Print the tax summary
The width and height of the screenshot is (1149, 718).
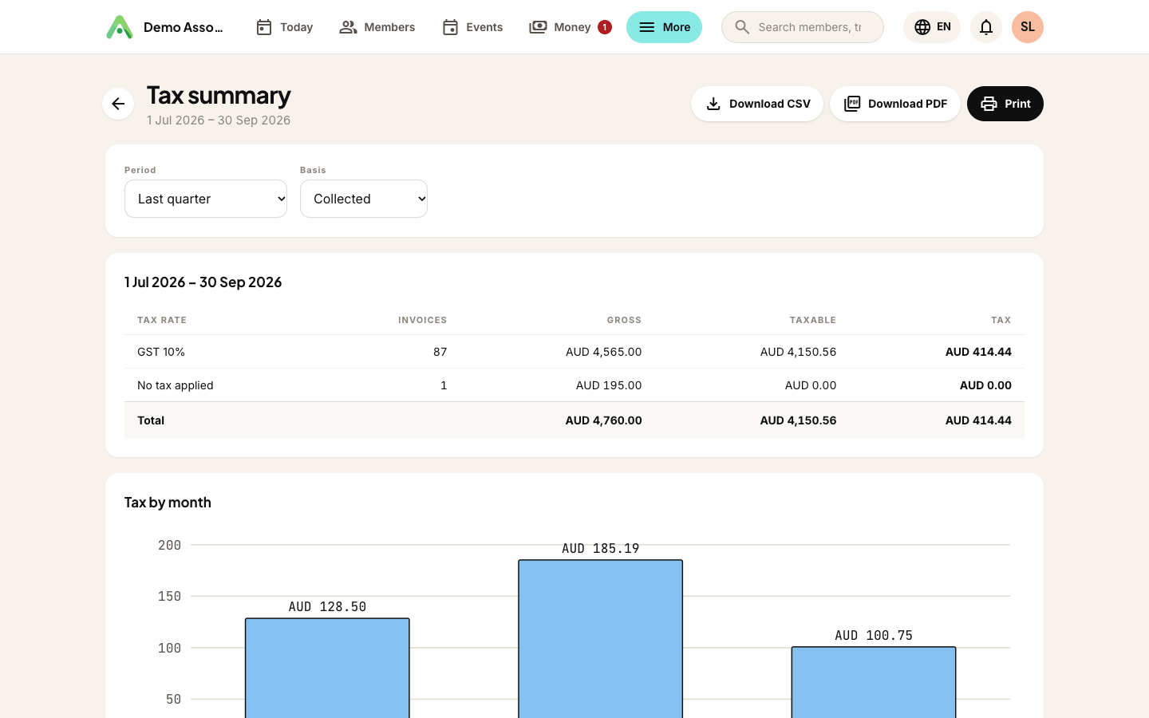point(1005,104)
